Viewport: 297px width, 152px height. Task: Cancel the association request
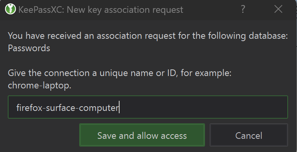coord(249,135)
